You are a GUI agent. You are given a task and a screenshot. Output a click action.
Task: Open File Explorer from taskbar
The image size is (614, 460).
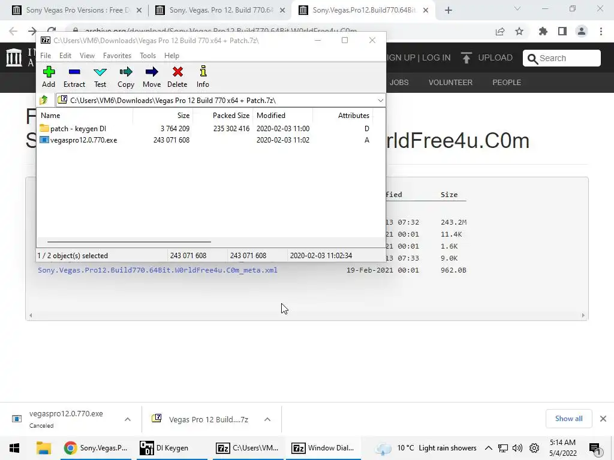pyautogui.click(x=44, y=448)
